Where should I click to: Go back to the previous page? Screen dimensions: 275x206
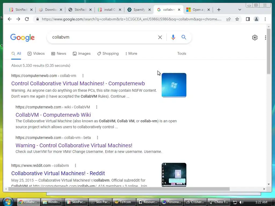[10, 19]
